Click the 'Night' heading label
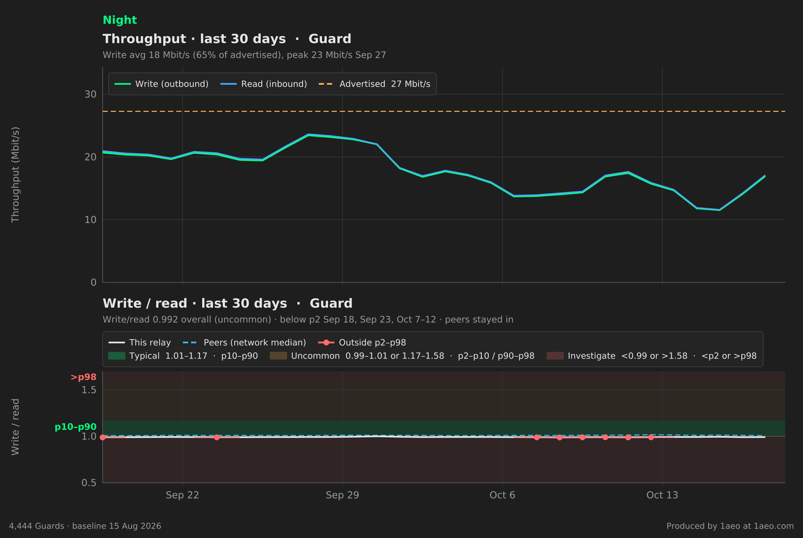Screen dimensions: 803x538 pos(120,20)
